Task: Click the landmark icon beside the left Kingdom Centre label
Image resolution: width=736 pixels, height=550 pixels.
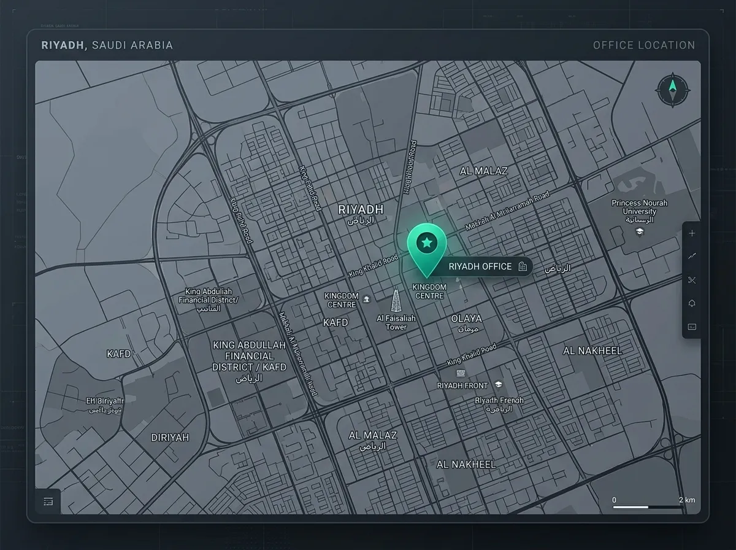Action: pyautogui.click(x=366, y=299)
